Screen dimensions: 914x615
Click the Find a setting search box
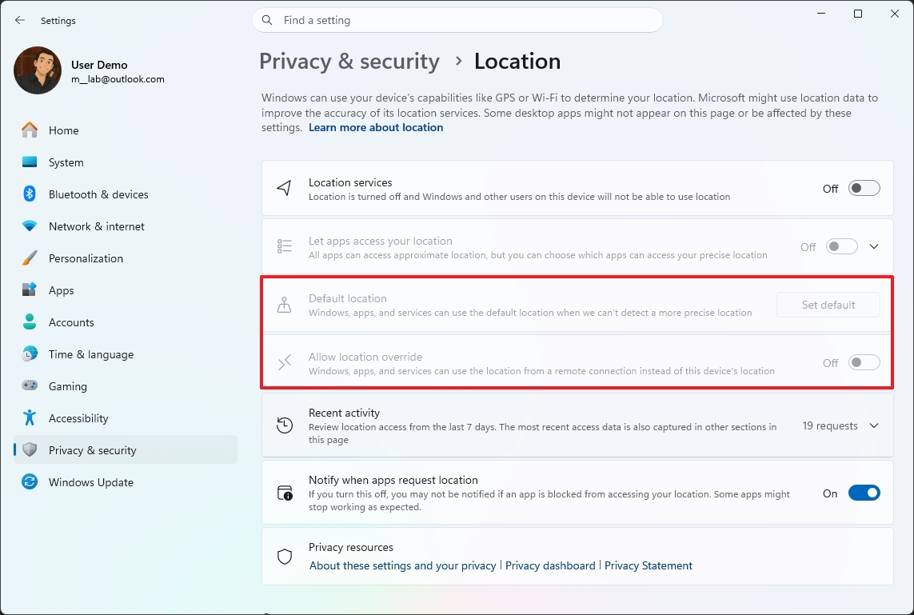(x=457, y=20)
